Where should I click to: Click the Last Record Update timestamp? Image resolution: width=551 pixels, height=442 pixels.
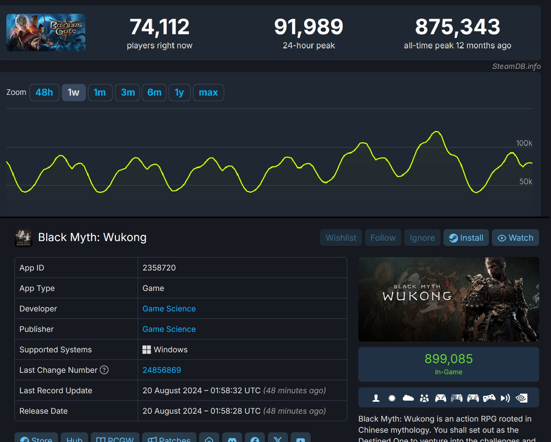[x=234, y=390]
